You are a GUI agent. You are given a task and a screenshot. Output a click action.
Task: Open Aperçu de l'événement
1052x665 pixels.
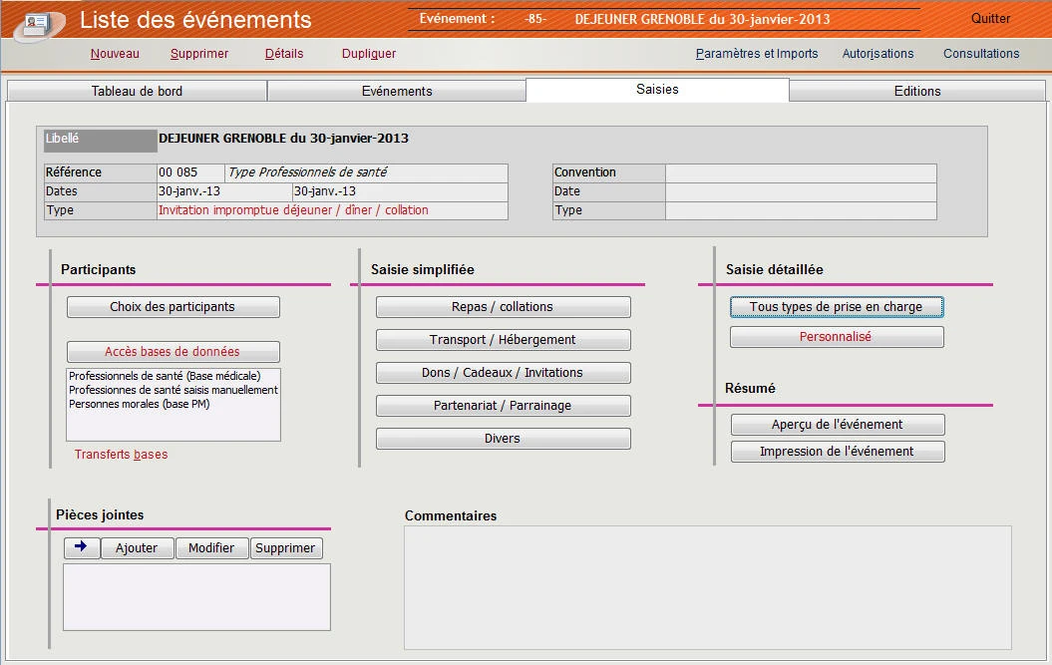tap(838, 424)
